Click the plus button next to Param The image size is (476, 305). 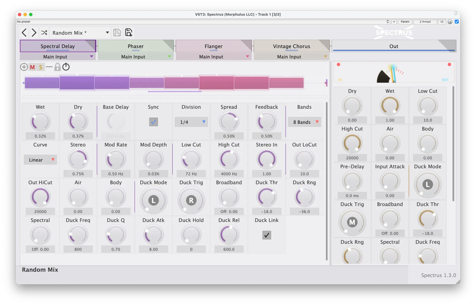(394, 22)
